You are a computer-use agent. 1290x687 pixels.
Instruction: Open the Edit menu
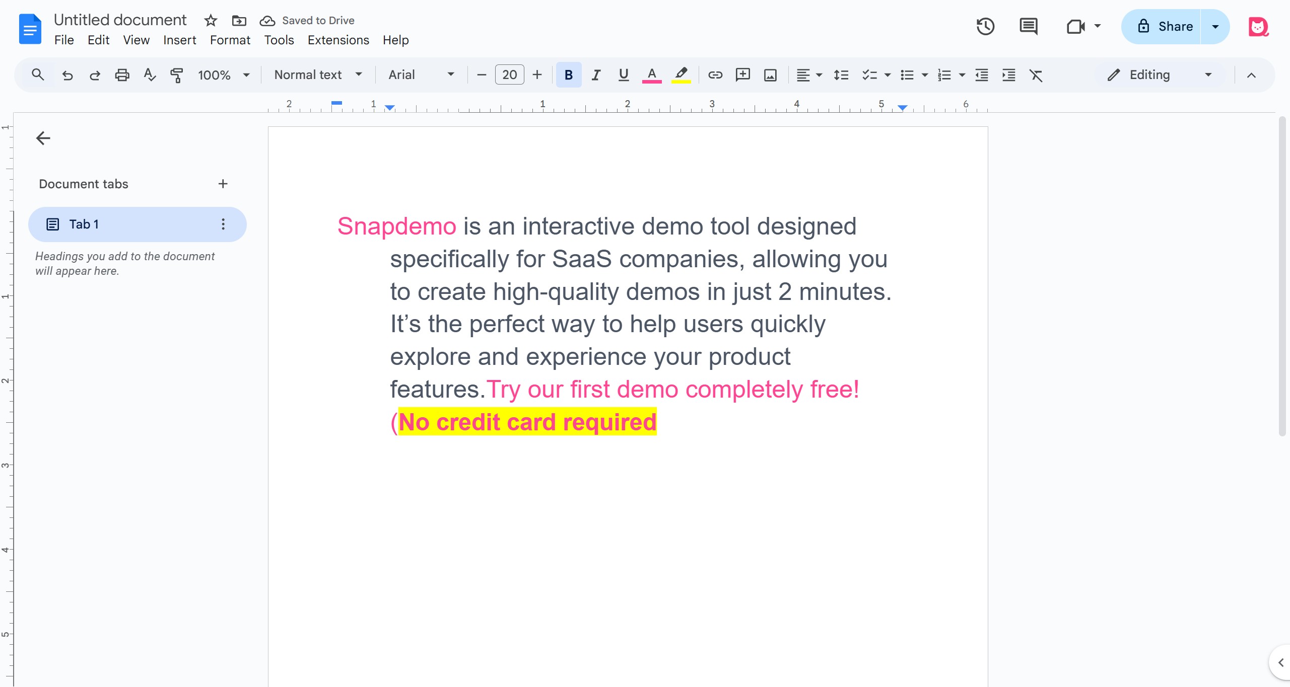pyautogui.click(x=98, y=40)
